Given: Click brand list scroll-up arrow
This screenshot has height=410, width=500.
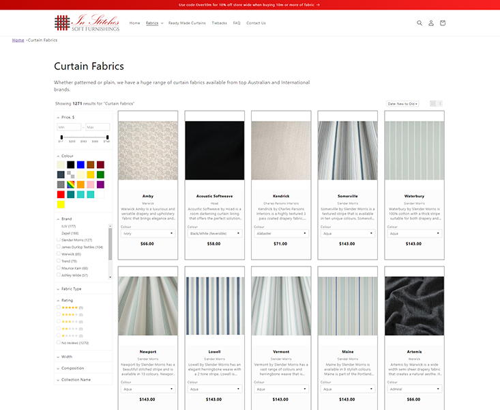Looking at the screenshot, I should (111, 226).
